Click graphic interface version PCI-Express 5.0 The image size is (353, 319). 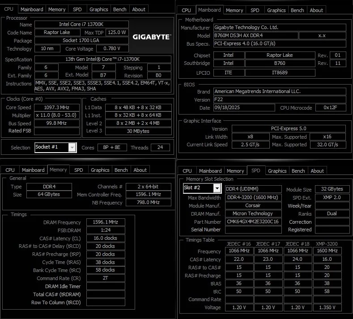(x=289, y=128)
